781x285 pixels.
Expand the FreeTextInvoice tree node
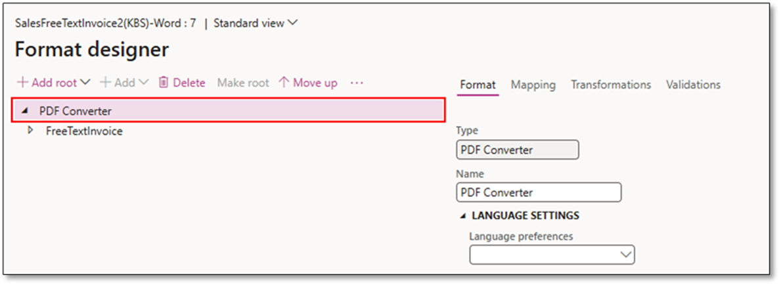tap(30, 131)
